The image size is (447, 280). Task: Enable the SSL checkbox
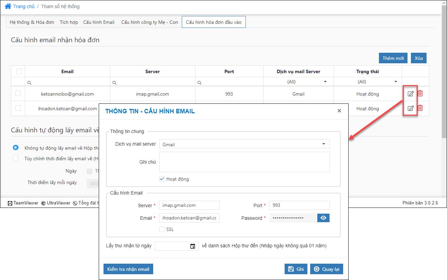pos(162,229)
